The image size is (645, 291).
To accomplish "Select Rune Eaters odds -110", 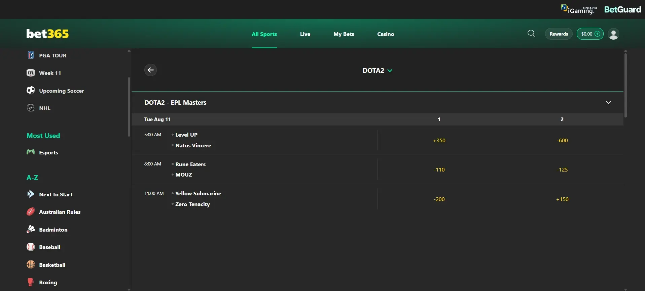I will 439,169.
